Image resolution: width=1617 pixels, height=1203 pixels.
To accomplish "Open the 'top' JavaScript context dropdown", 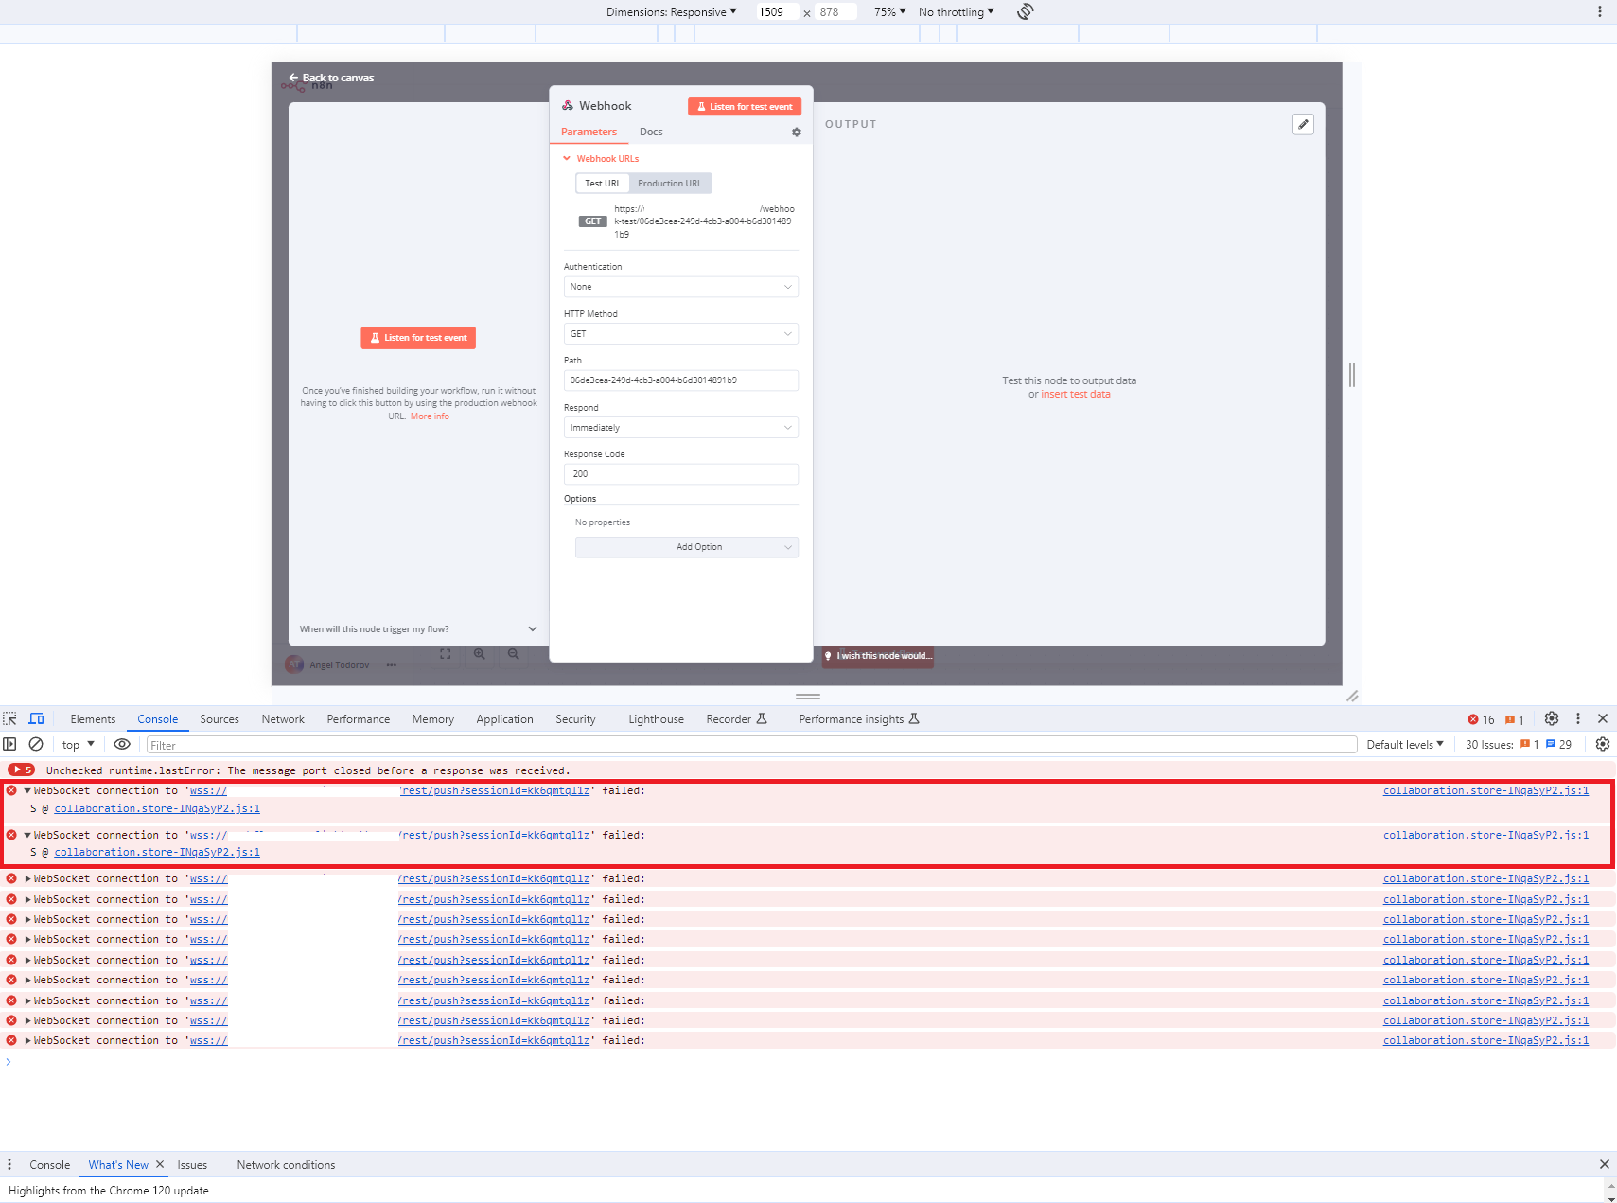I will (x=79, y=745).
